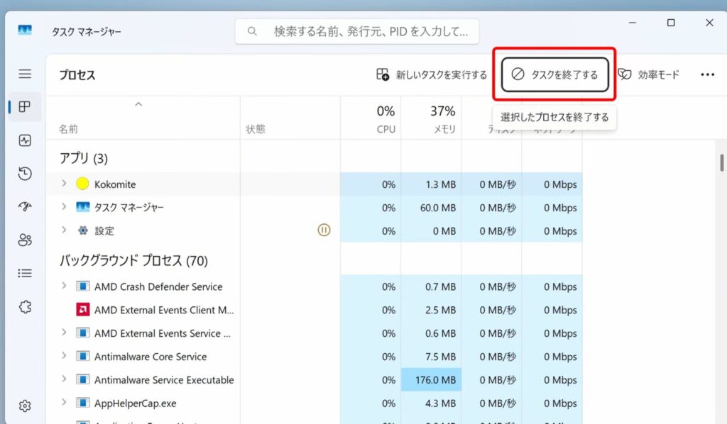
Task: Open App history sidebar icon
Action: [x=25, y=174]
